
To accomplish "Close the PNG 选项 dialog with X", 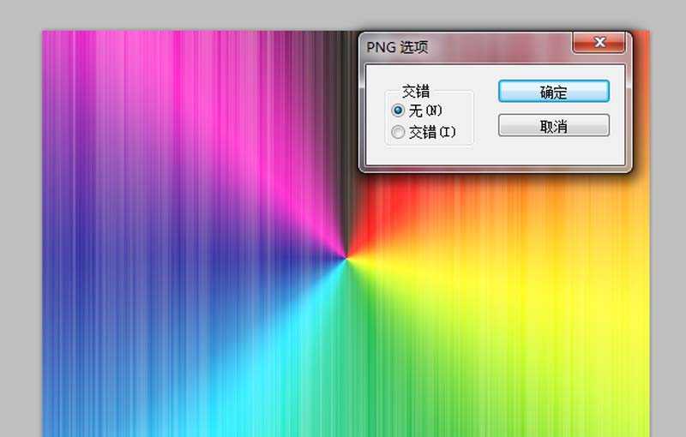I will click(x=599, y=42).
